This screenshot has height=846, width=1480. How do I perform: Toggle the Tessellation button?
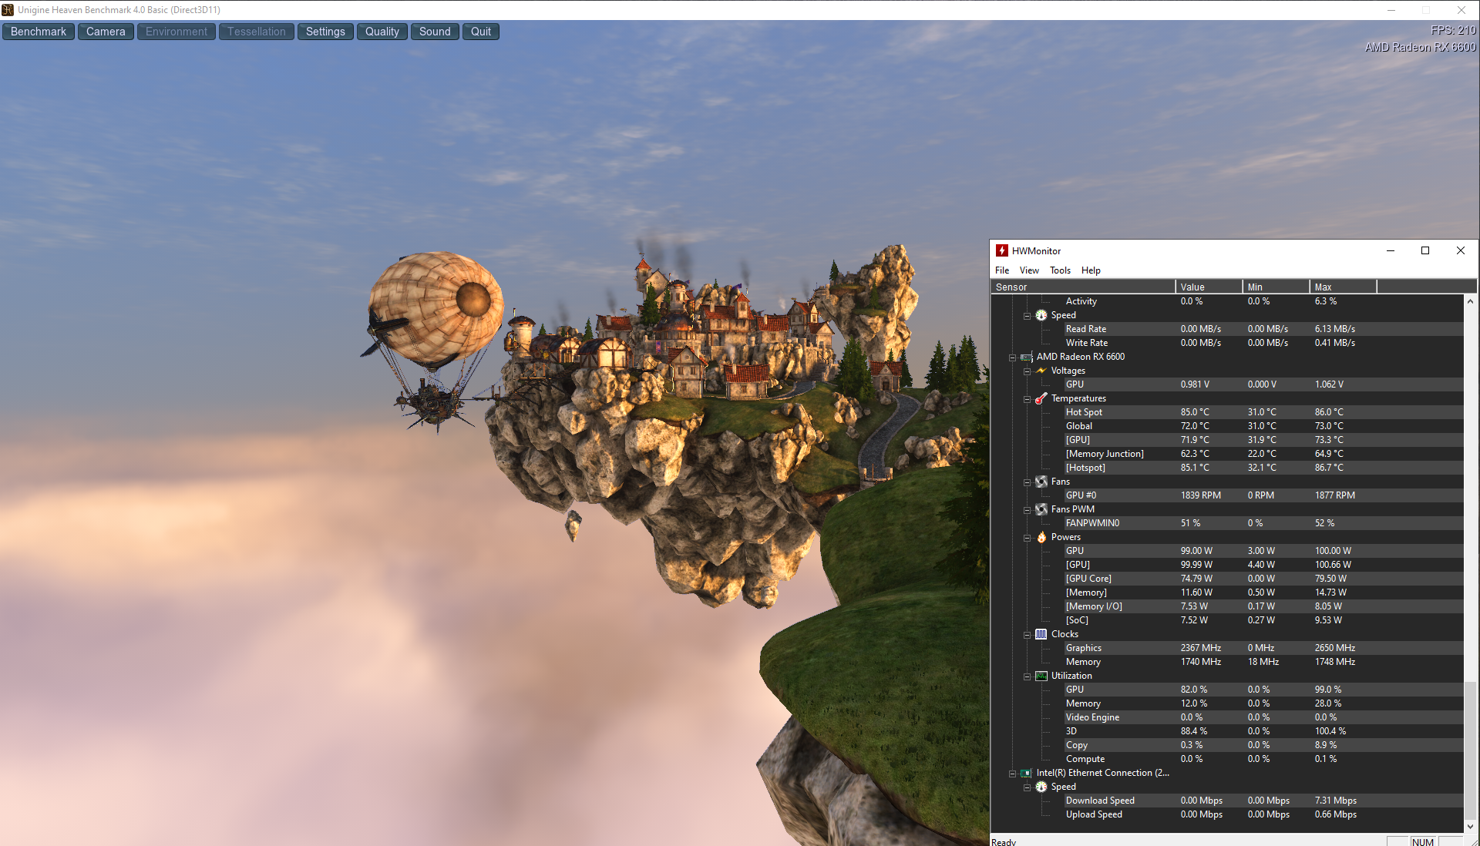pyautogui.click(x=256, y=32)
